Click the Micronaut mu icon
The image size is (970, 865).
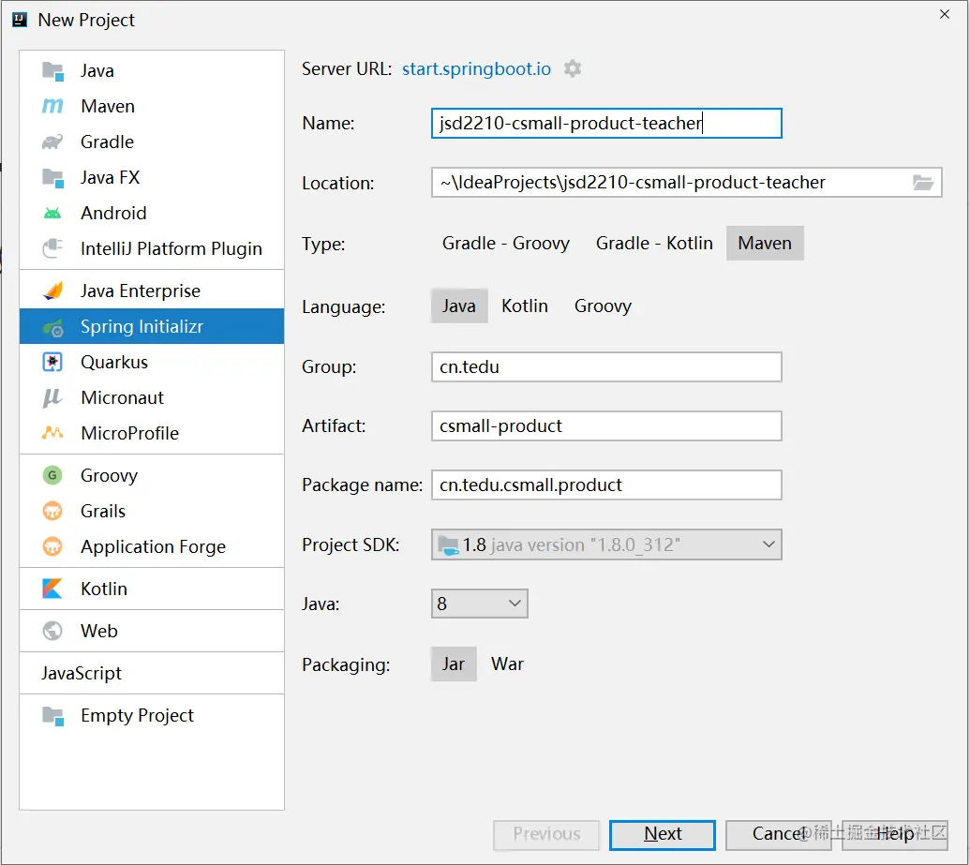point(52,398)
